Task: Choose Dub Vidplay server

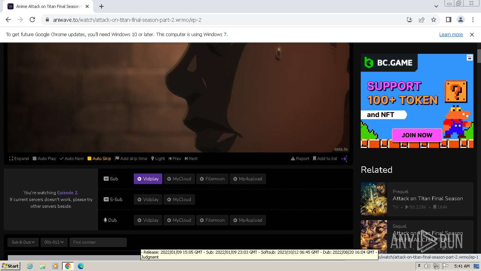Action: (148, 220)
